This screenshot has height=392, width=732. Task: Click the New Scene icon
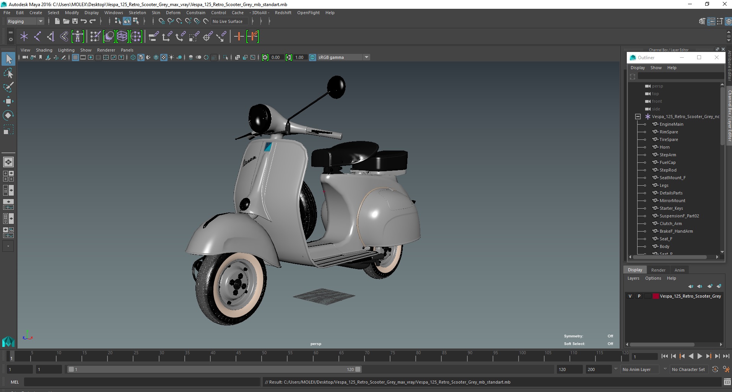57,21
